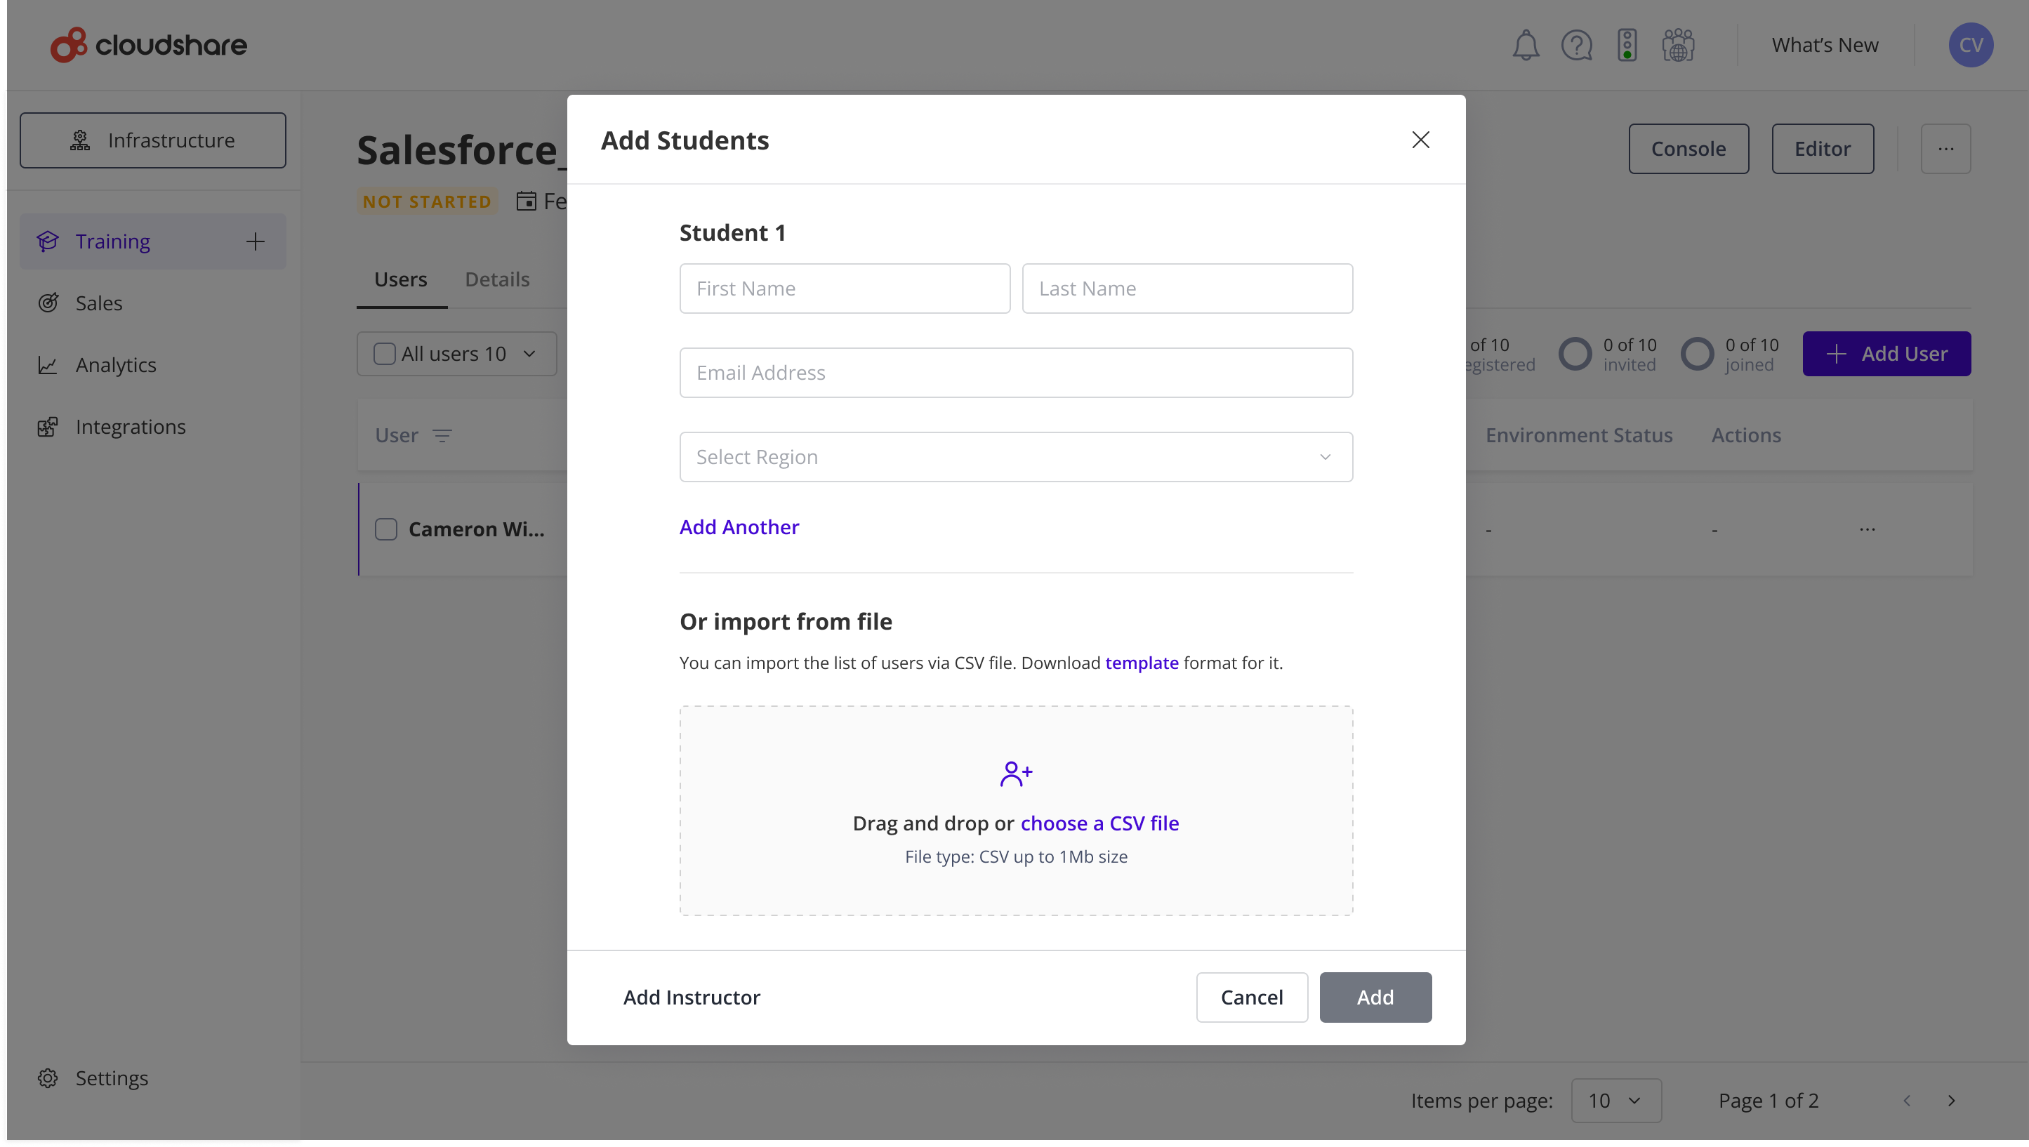Switch to the Details tab

click(x=497, y=279)
